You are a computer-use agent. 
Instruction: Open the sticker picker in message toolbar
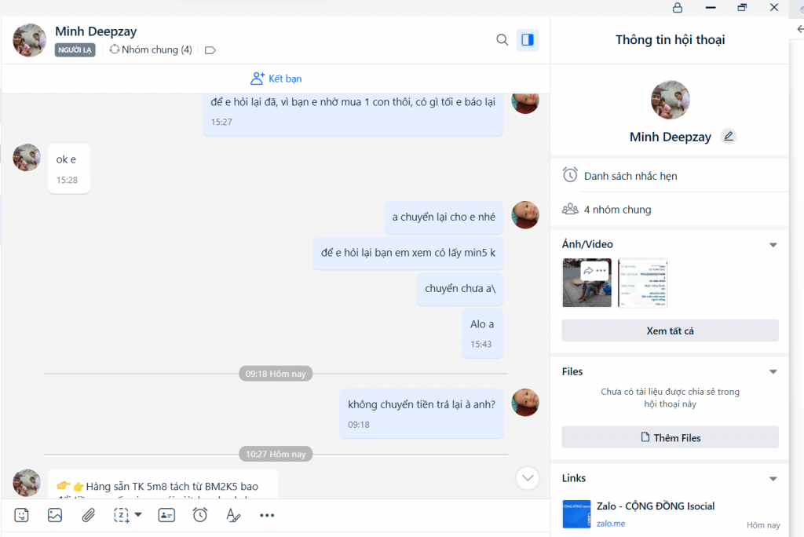[22, 515]
